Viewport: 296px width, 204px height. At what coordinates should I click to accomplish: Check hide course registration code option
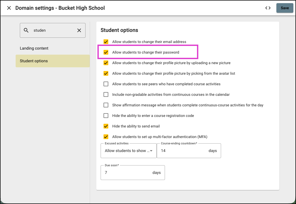click(x=106, y=116)
